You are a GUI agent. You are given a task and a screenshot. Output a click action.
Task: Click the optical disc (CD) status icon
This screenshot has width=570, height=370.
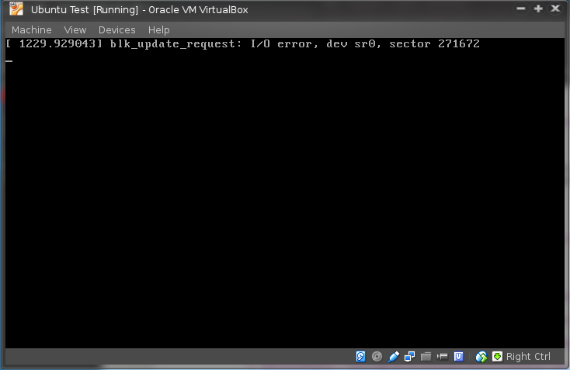[x=377, y=357]
